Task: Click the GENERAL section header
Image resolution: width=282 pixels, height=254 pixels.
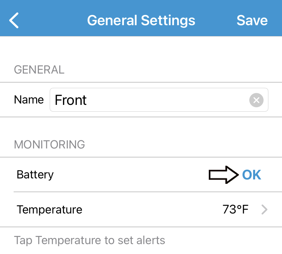Action: [39, 69]
